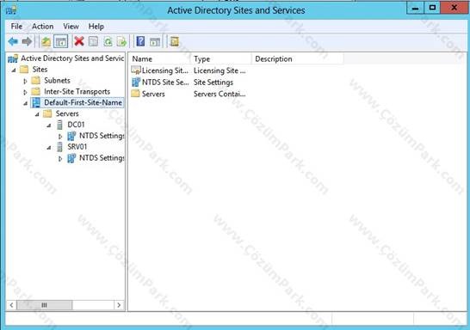This screenshot has width=470, height=330.
Task: Minimize the Sites and Services window
Action: 415,8
